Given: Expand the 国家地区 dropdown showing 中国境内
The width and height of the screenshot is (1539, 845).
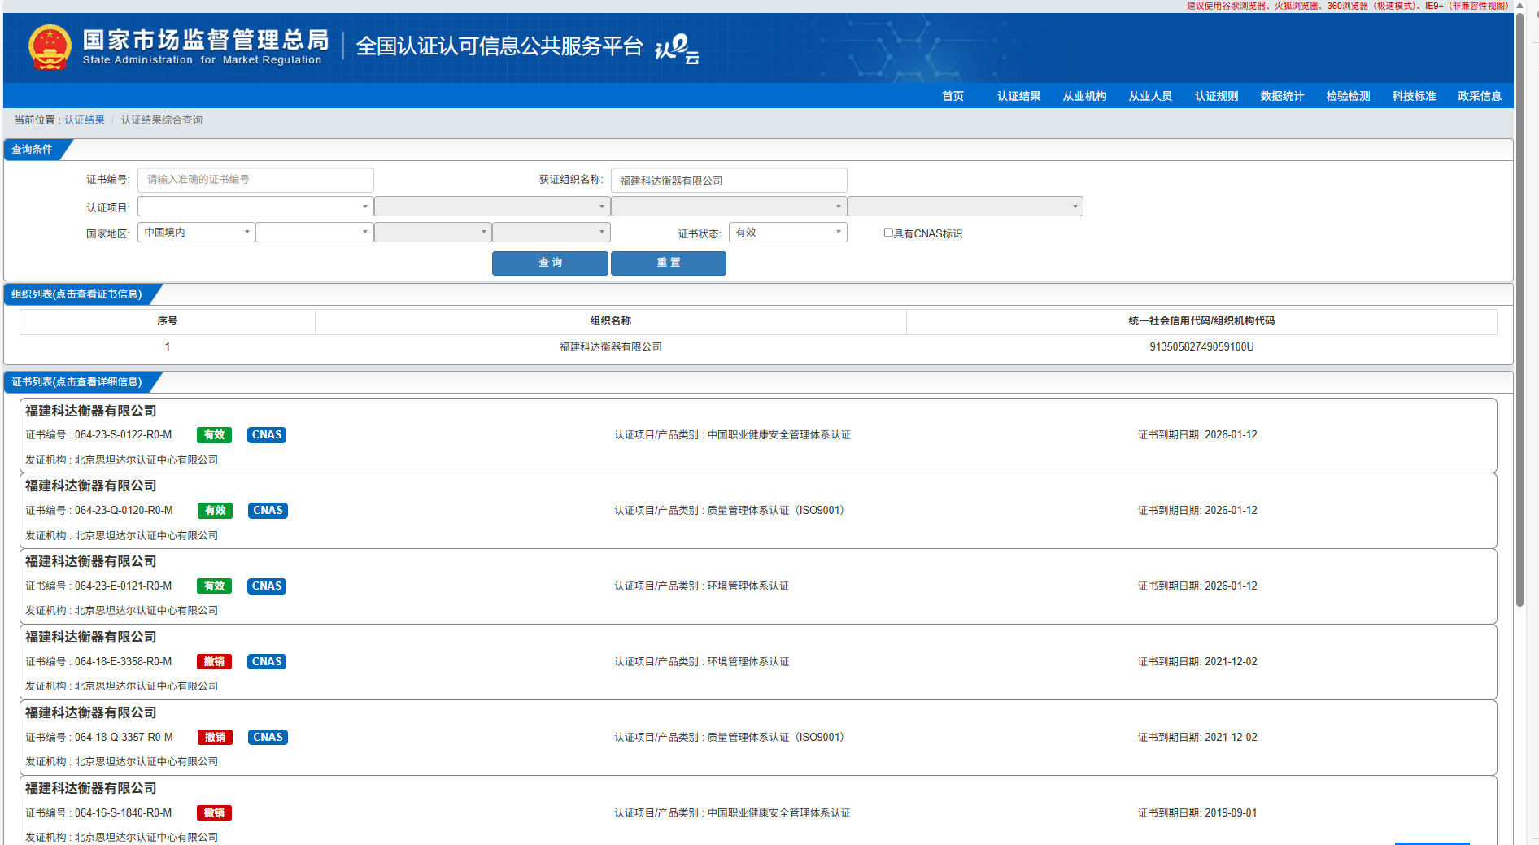Looking at the screenshot, I should click(196, 233).
